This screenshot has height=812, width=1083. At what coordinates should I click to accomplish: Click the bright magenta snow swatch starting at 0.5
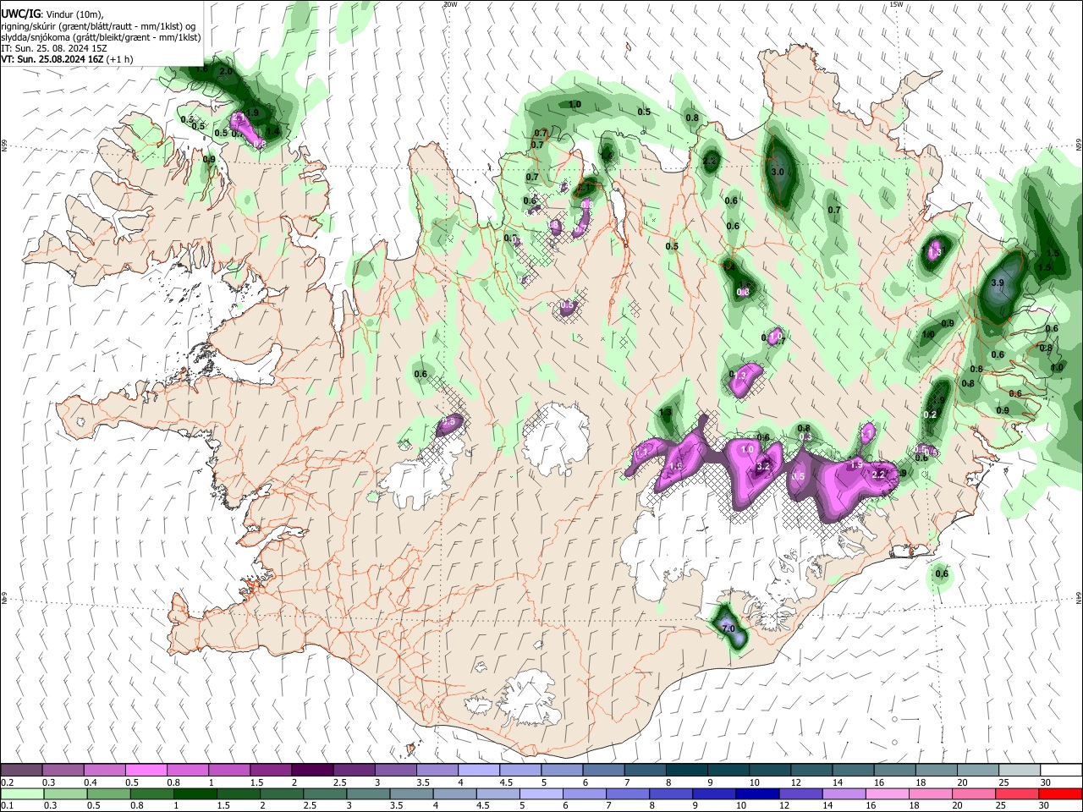tap(146, 771)
